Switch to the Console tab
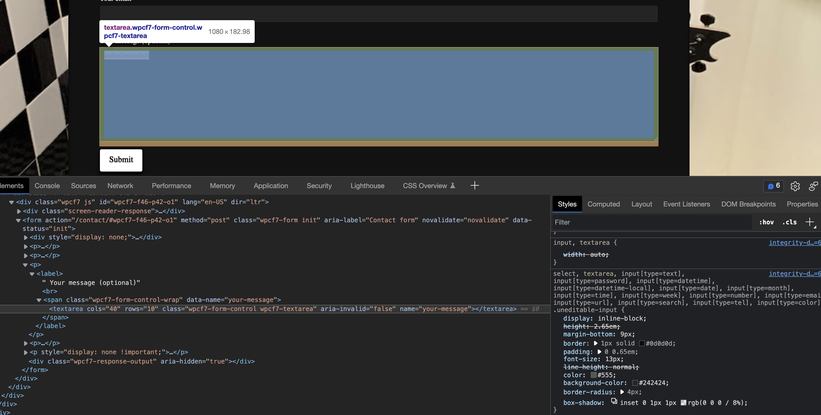The width and height of the screenshot is (821, 415). (47, 186)
